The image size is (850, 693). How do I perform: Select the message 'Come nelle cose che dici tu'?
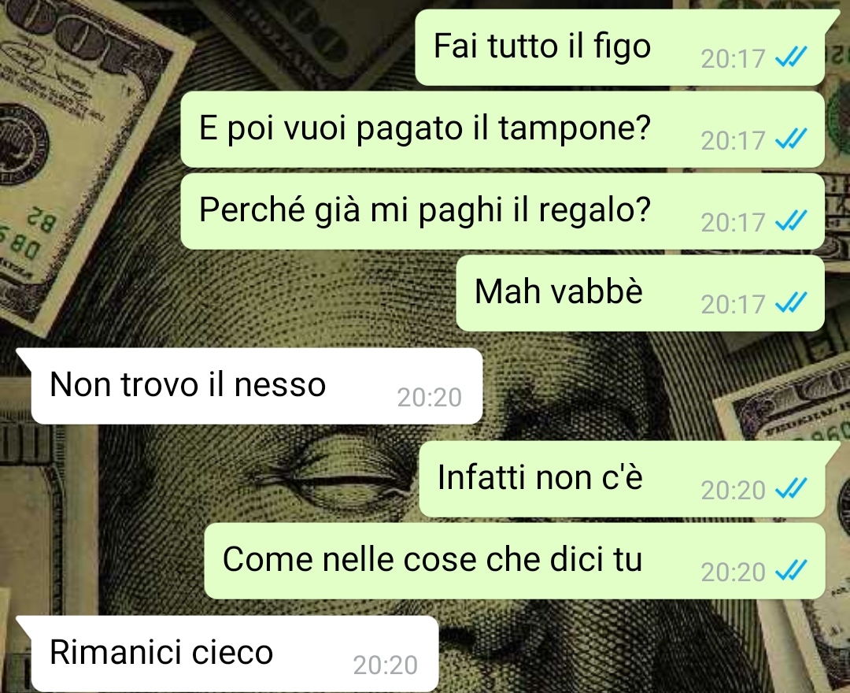515,561
